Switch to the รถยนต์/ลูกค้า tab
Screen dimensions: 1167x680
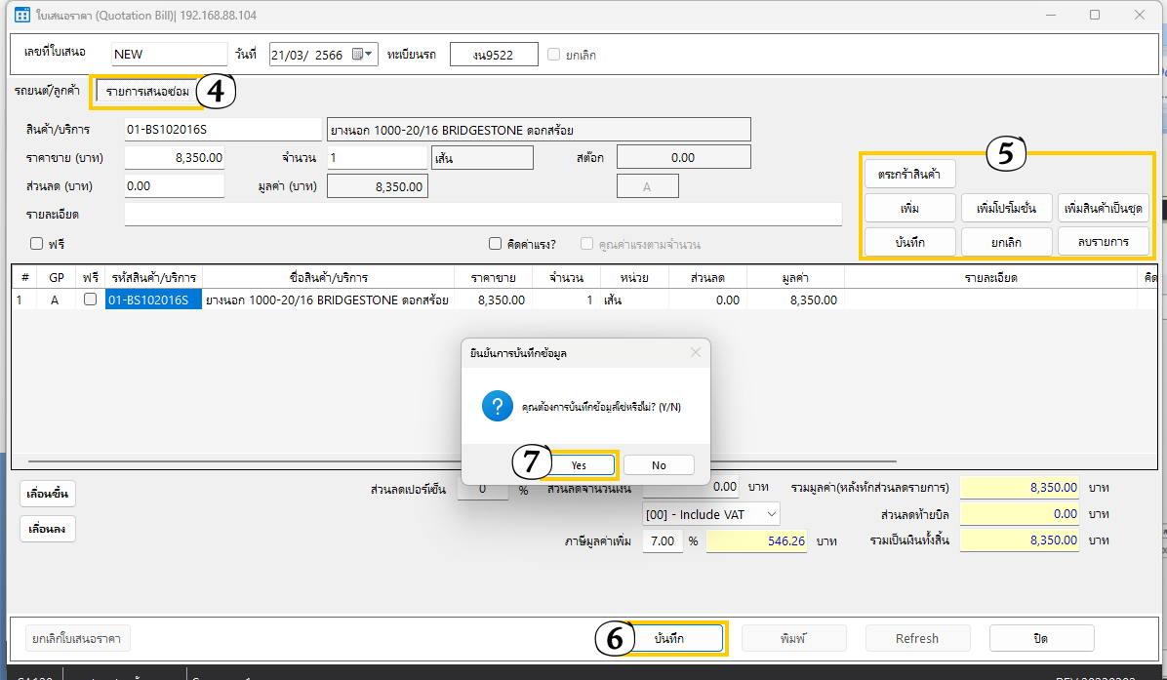[47, 91]
